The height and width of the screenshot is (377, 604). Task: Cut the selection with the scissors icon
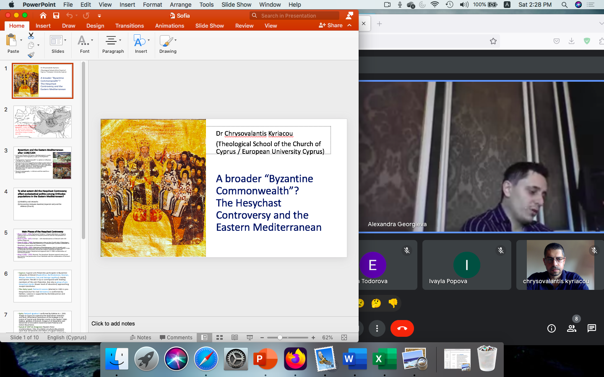tap(31, 36)
